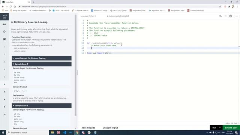
Task: Click the Submit Code button
Action: (231, 127)
